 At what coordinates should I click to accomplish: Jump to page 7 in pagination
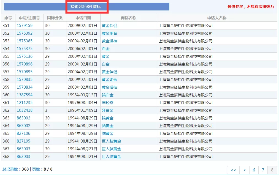[x=263, y=170]
